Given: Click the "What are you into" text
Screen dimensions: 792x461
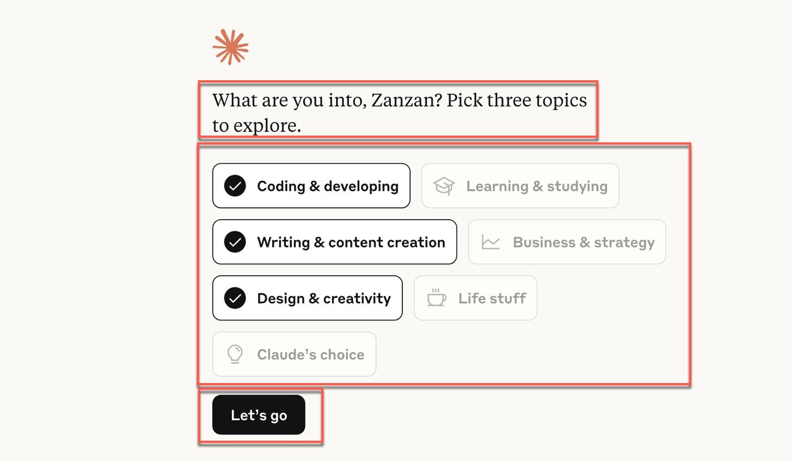Looking at the screenshot, I should pos(290,101).
